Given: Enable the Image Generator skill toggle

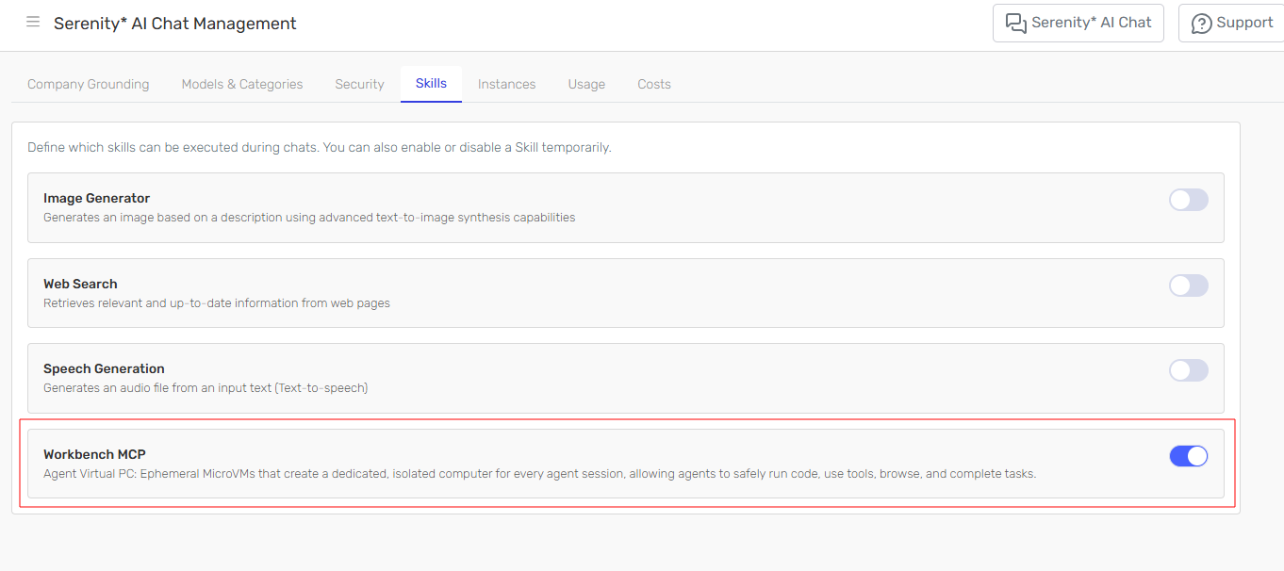Looking at the screenshot, I should coord(1188,200).
